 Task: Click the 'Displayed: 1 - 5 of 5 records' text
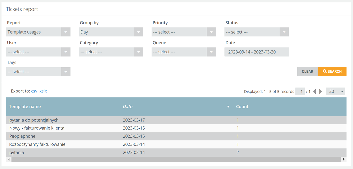tap(269, 92)
